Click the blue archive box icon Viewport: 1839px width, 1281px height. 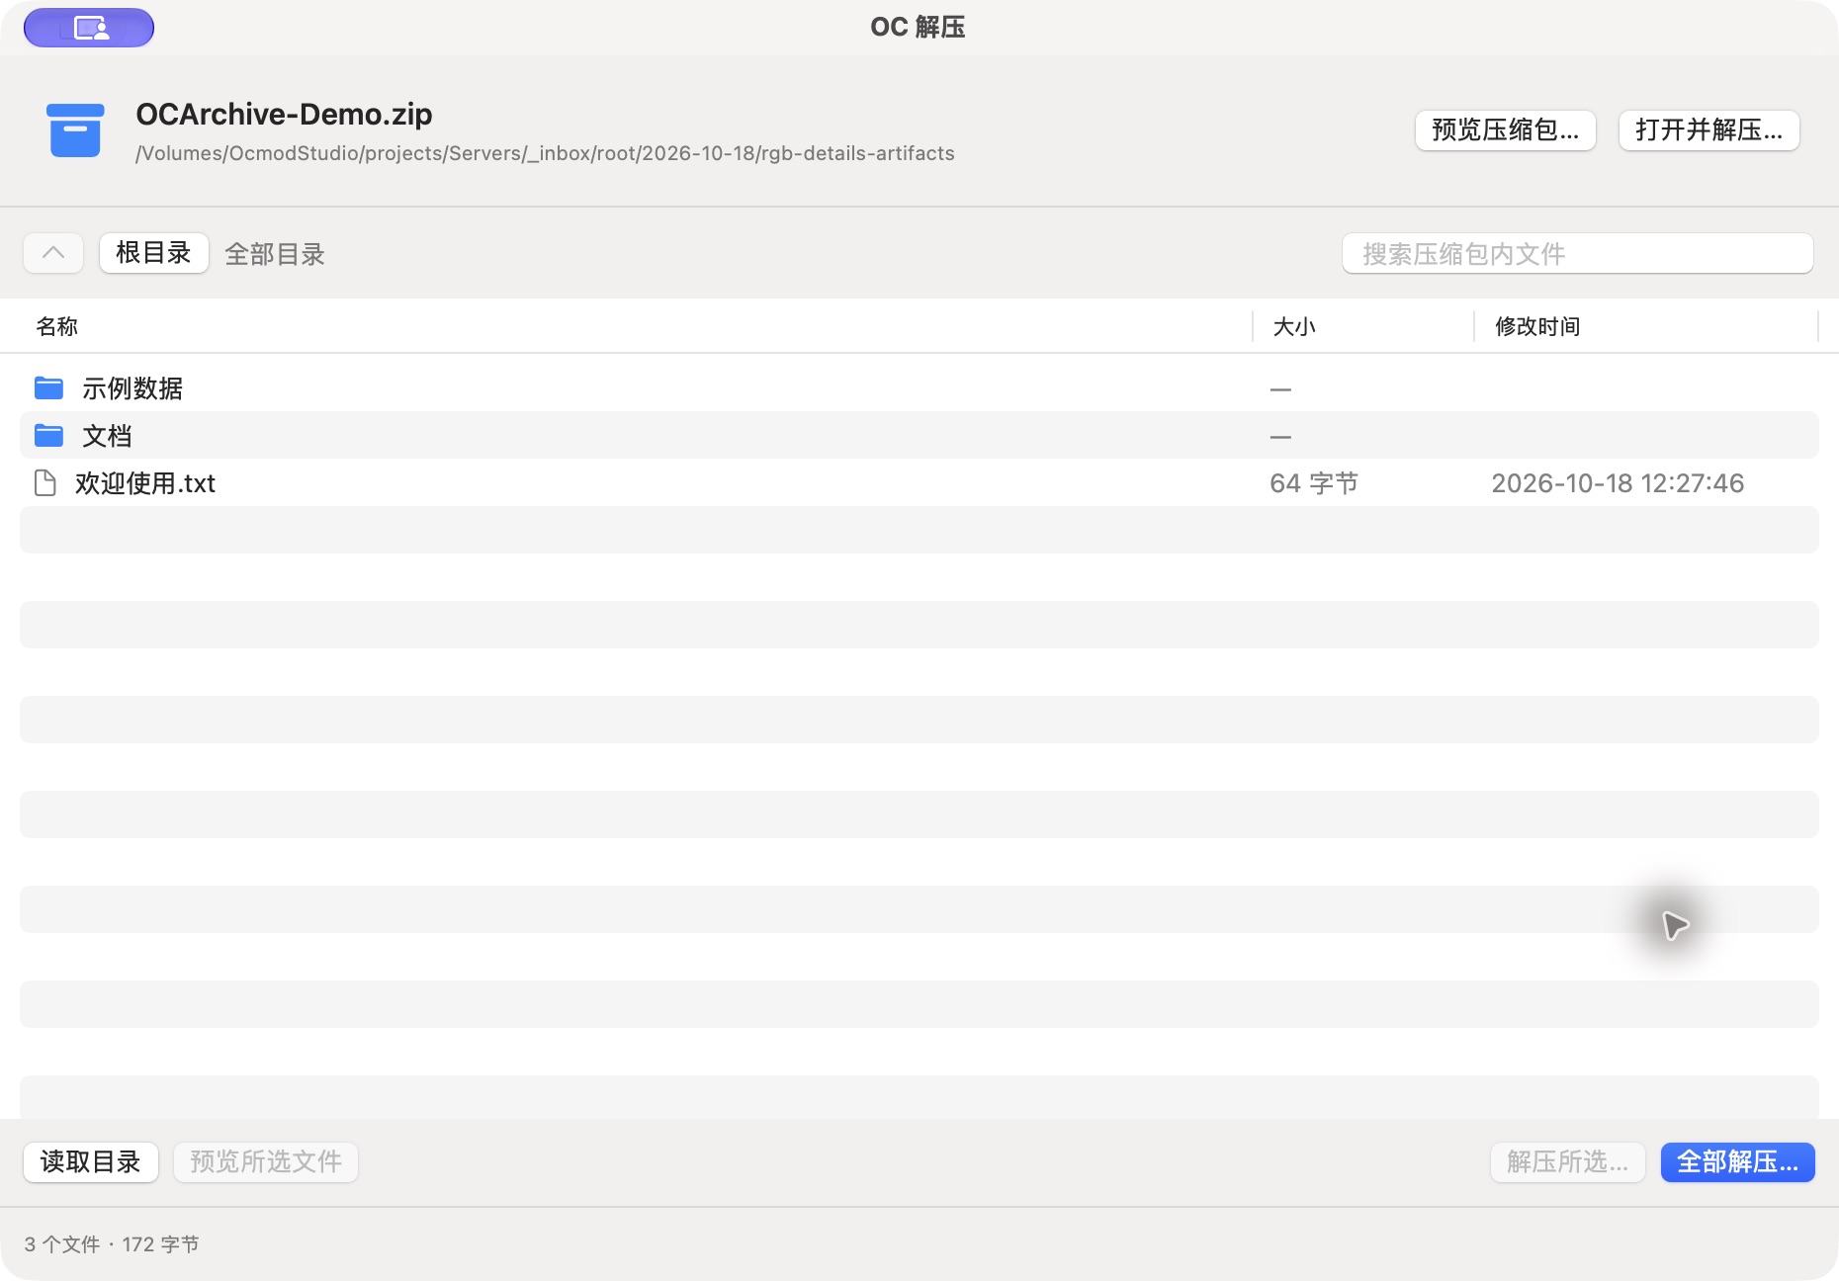pos(75,130)
